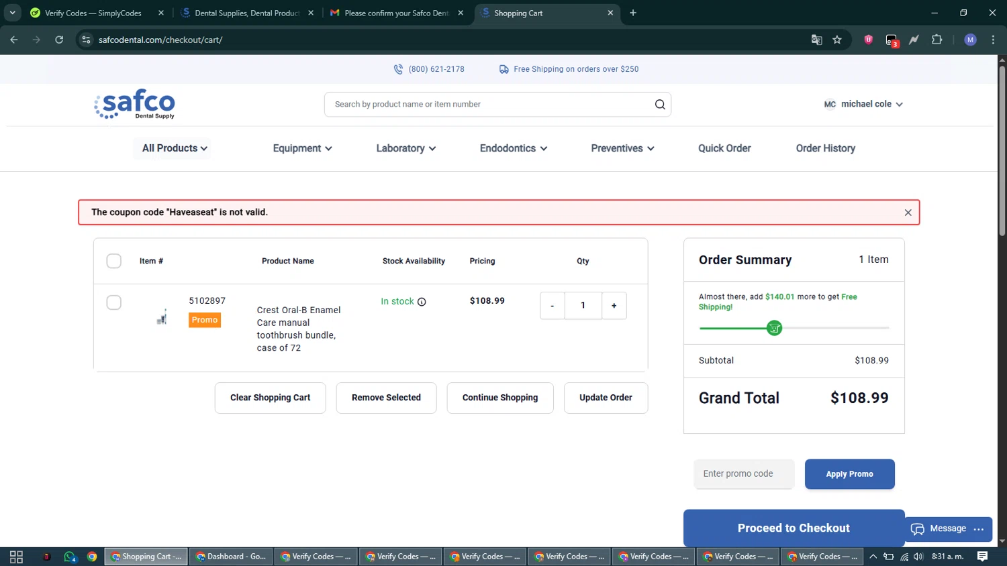Expand the Preventives menu
1007x566 pixels.
click(622, 148)
